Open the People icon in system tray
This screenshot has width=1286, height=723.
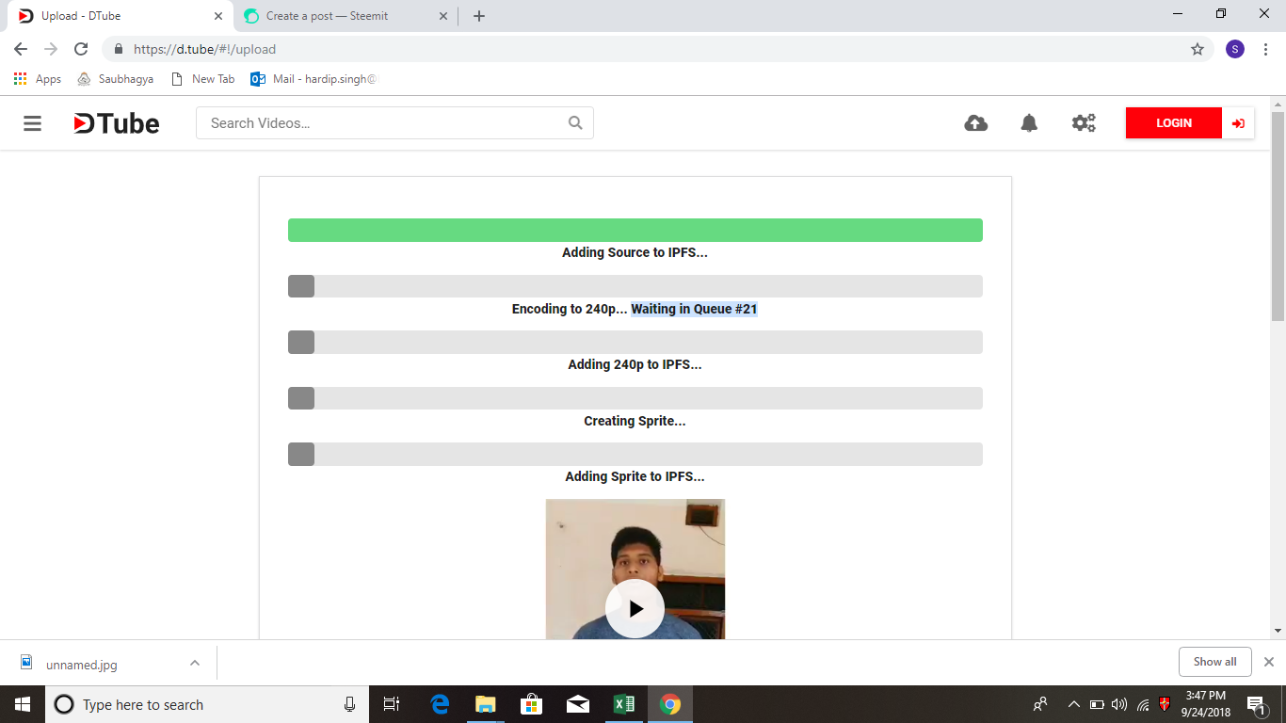point(1040,704)
